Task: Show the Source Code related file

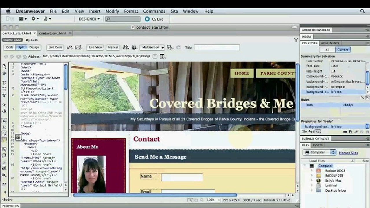Action: coord(12,40)
